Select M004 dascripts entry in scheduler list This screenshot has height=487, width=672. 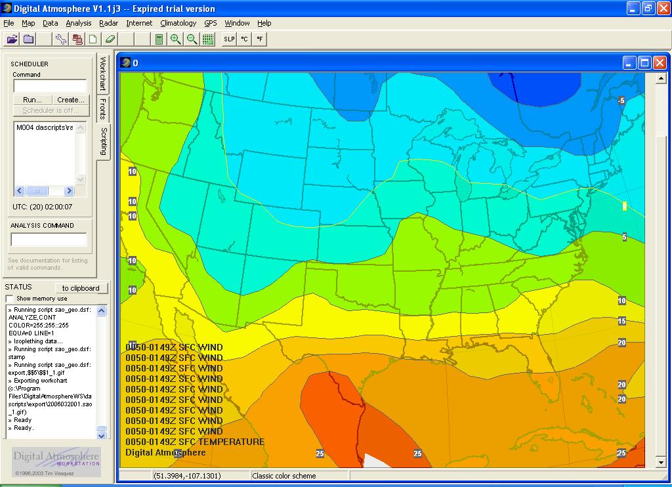[x=45, y=128]
